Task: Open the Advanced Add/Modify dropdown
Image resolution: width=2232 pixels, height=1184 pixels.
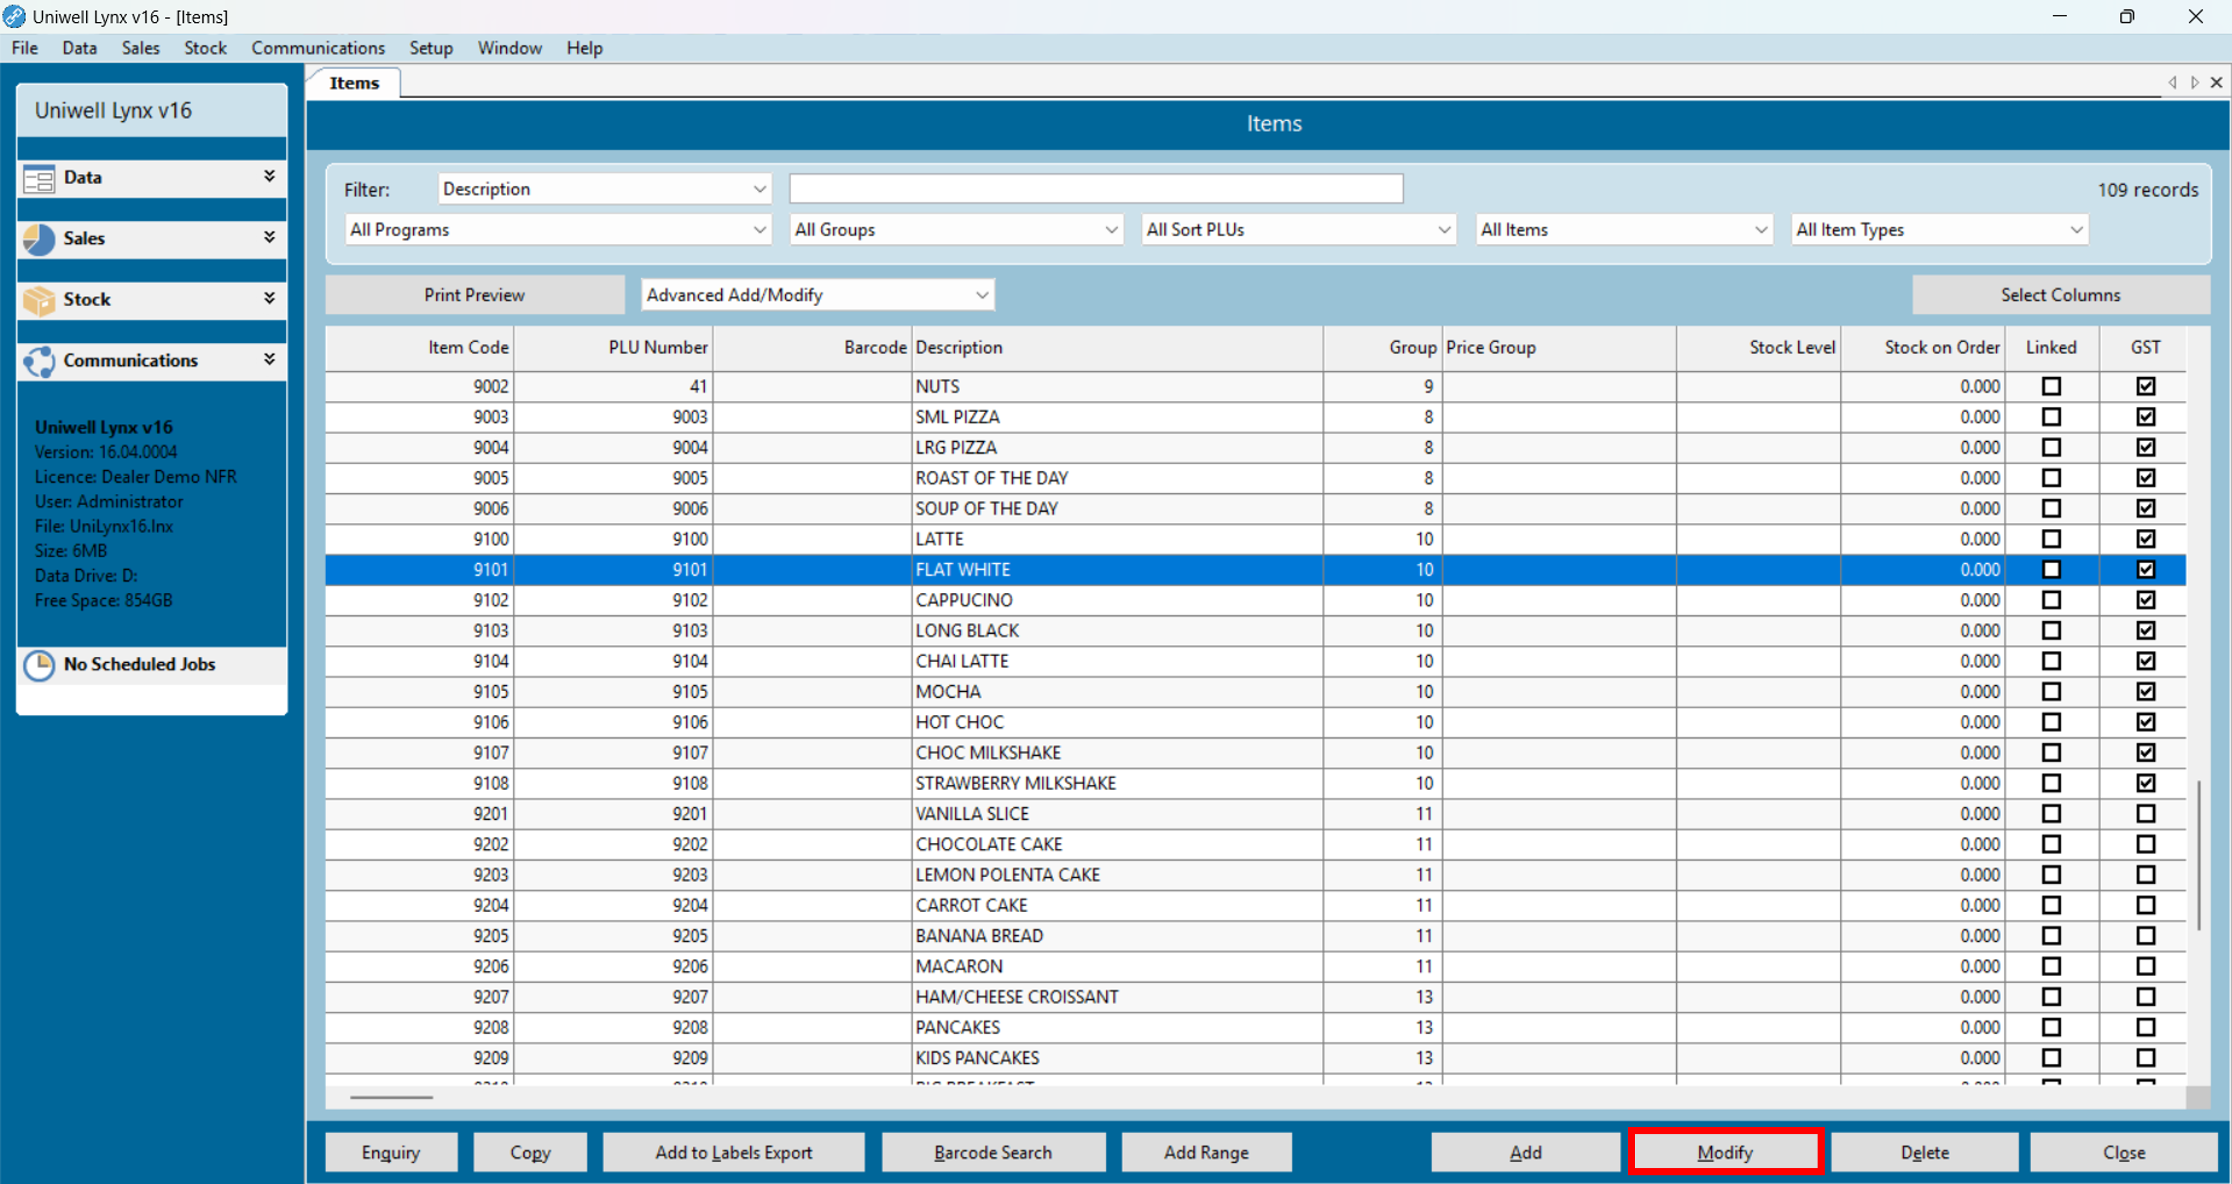Action: click(817, 295)
